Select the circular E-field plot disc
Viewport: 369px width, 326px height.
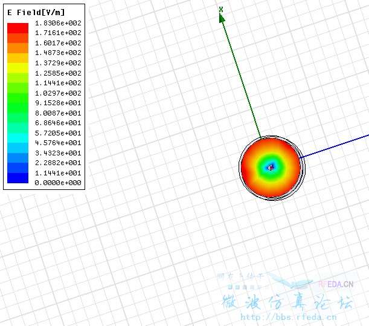(x=272, y=168)
